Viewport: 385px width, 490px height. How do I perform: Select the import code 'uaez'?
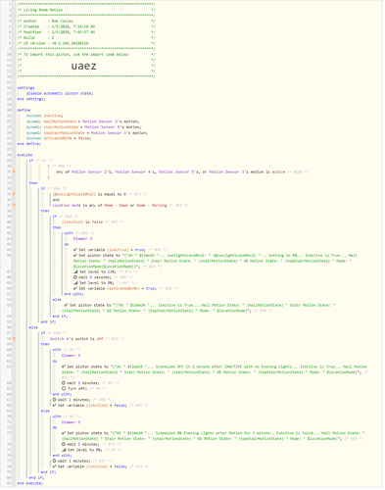[x=83, y=66]
